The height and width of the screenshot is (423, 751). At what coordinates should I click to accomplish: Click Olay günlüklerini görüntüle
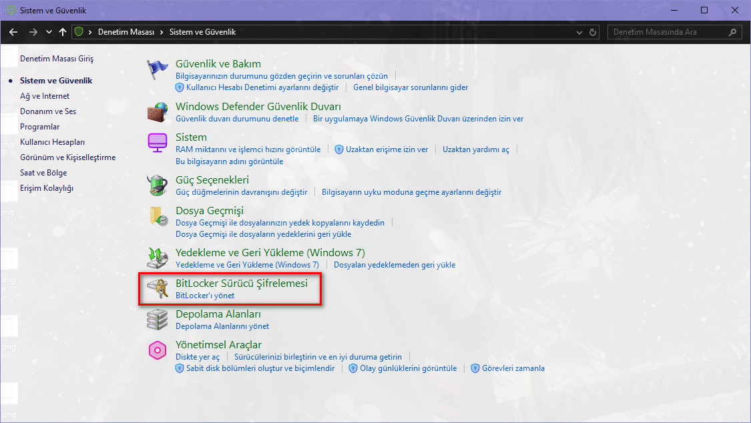(x=408, y=368)
